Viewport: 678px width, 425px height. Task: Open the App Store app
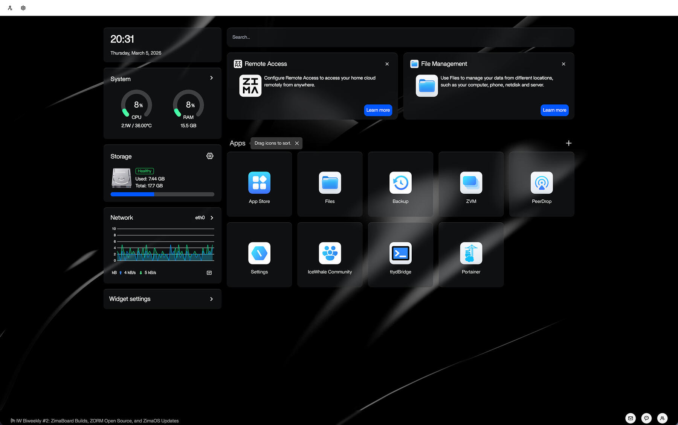pyautogui.click(x=259, y=183)
